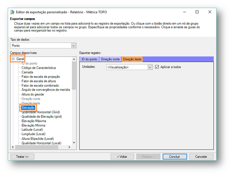
Task: Click the Testar >> button
Action: [25, 156]
